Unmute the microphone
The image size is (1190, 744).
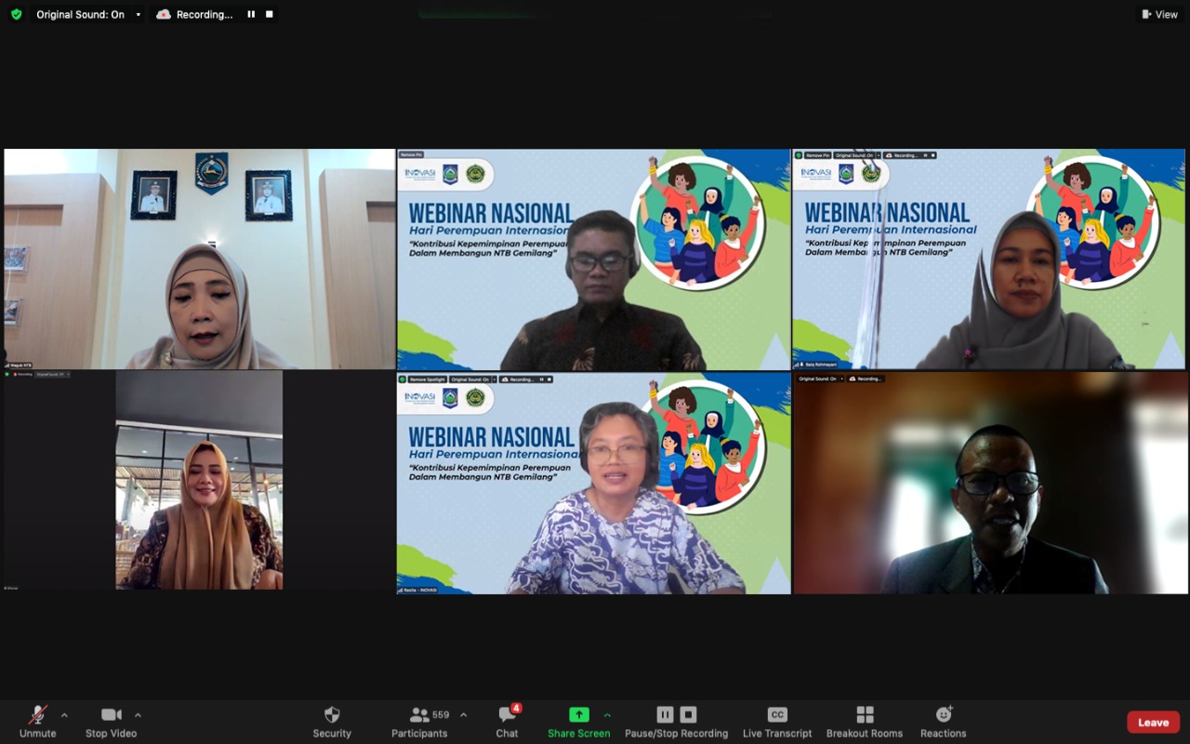point(38,721)
